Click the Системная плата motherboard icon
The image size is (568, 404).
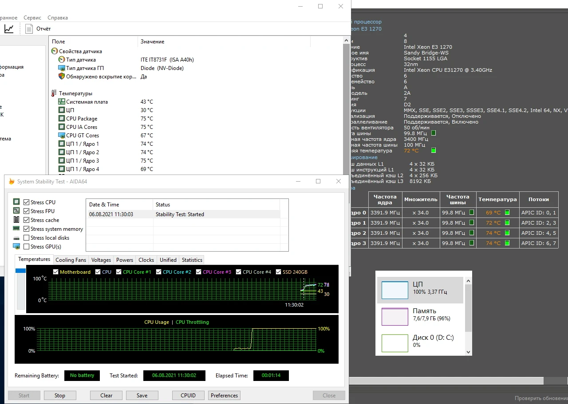click(x=62, y=102)
